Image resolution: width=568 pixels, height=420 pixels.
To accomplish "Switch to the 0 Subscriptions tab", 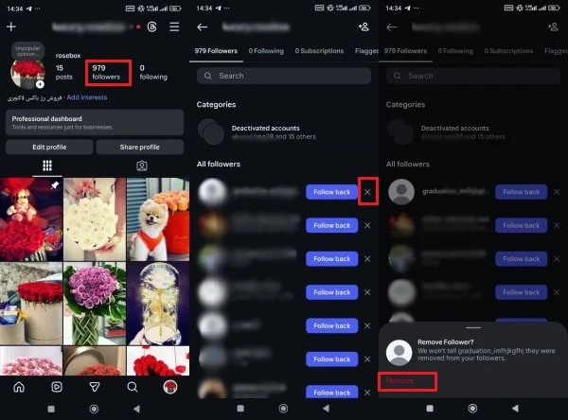I will 320,51.
